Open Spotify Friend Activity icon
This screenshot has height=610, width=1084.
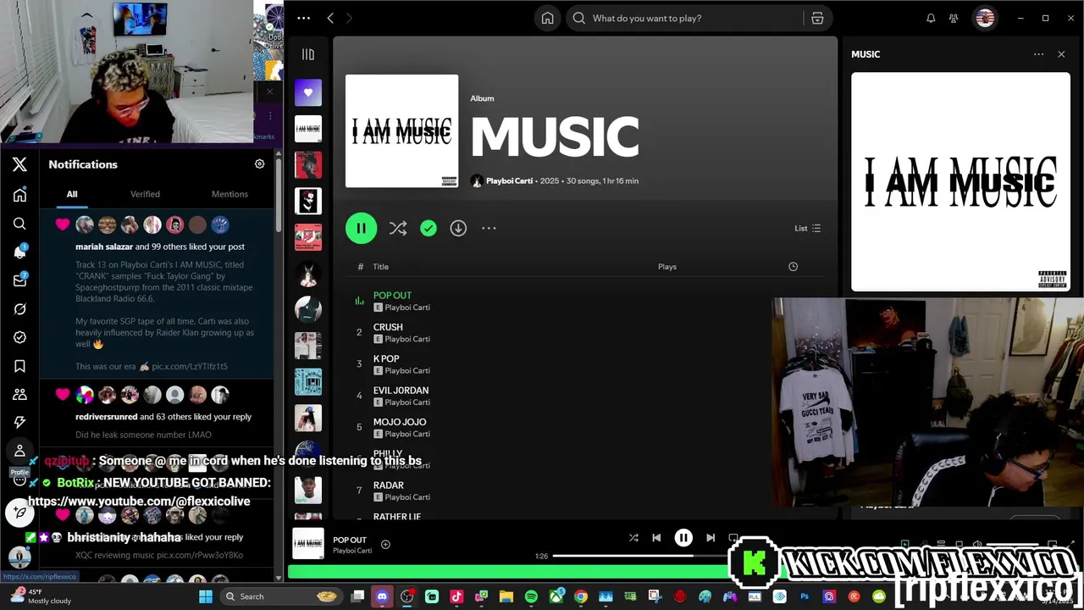[954, 18]
